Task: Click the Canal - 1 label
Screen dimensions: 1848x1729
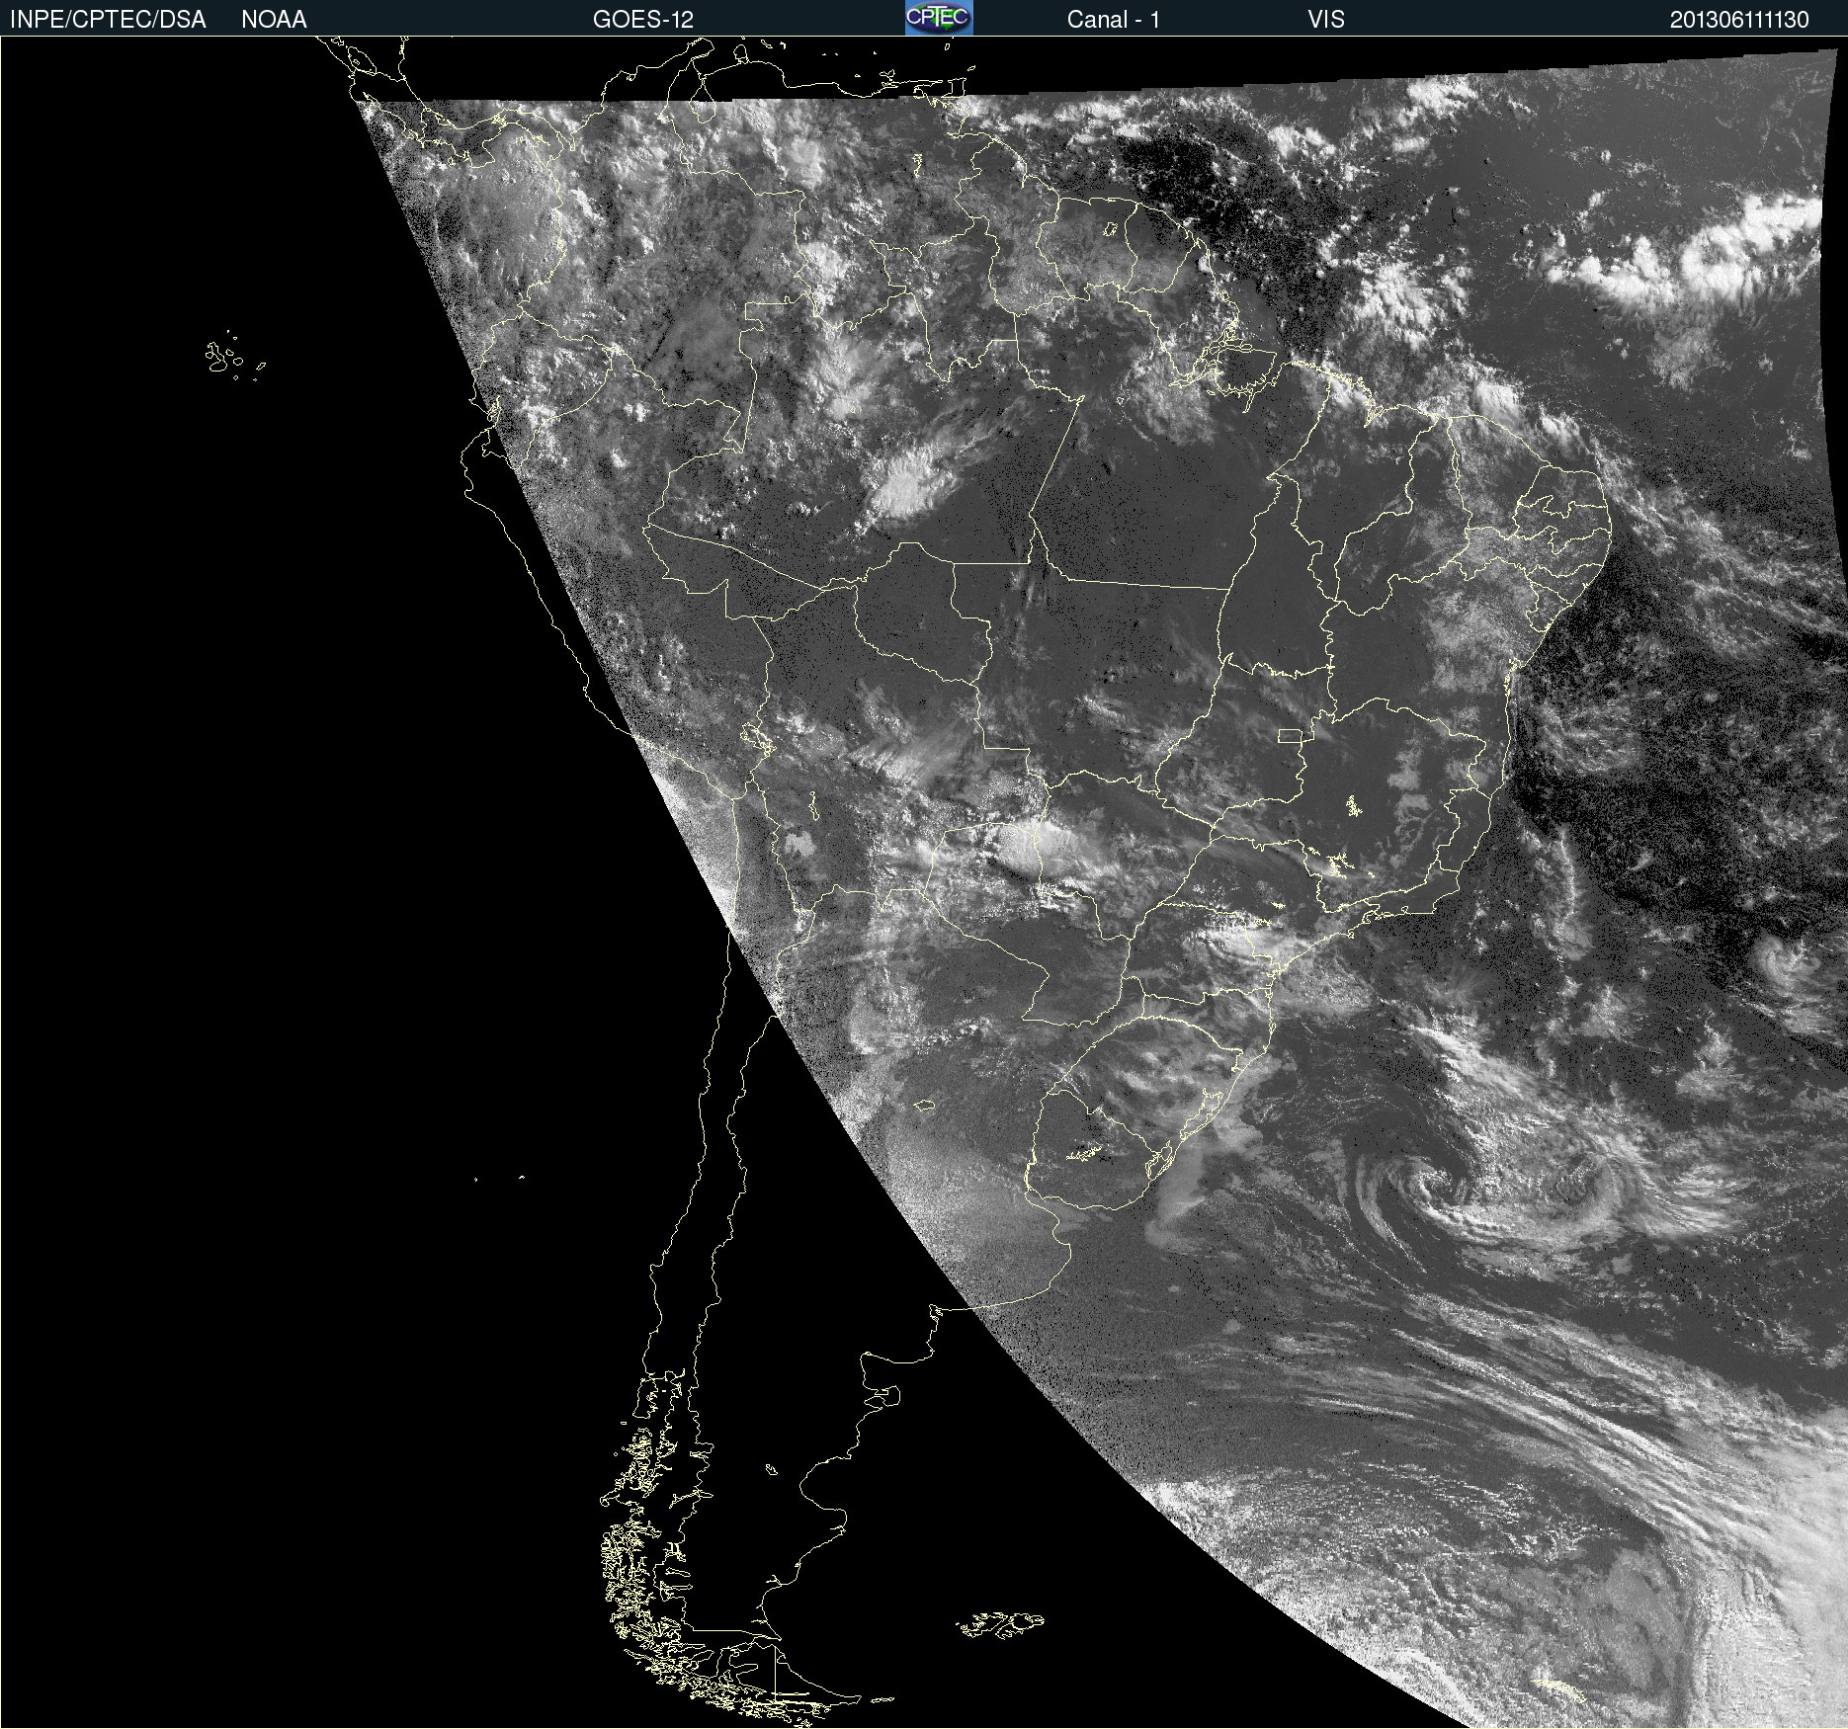Action: [x=1113, y=20]
